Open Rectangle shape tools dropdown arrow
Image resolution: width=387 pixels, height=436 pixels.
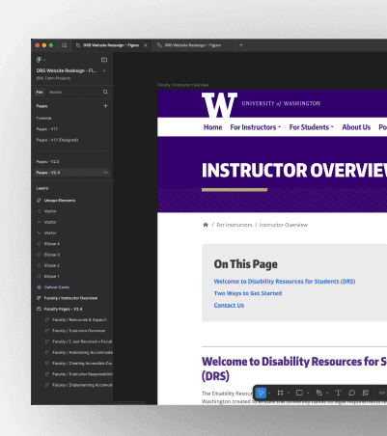pyautogui.click(x=308, y=393)
